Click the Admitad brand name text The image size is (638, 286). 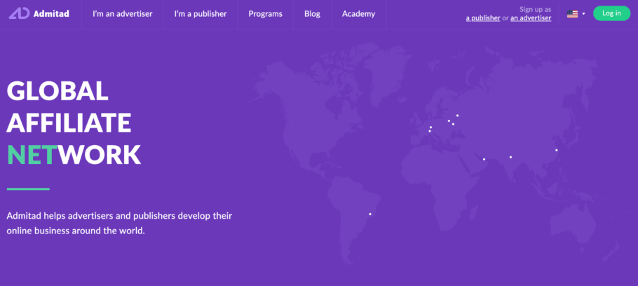tap(51, 14)
